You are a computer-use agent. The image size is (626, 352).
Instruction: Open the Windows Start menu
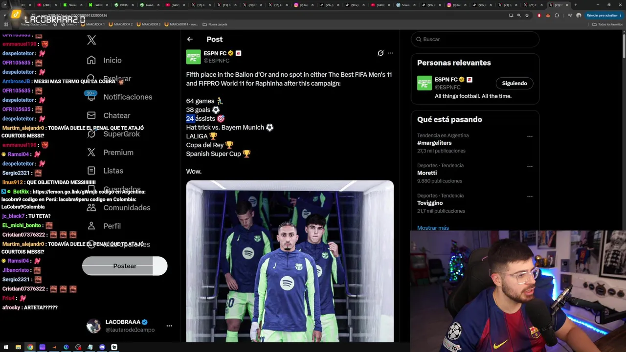pos(6,347)
